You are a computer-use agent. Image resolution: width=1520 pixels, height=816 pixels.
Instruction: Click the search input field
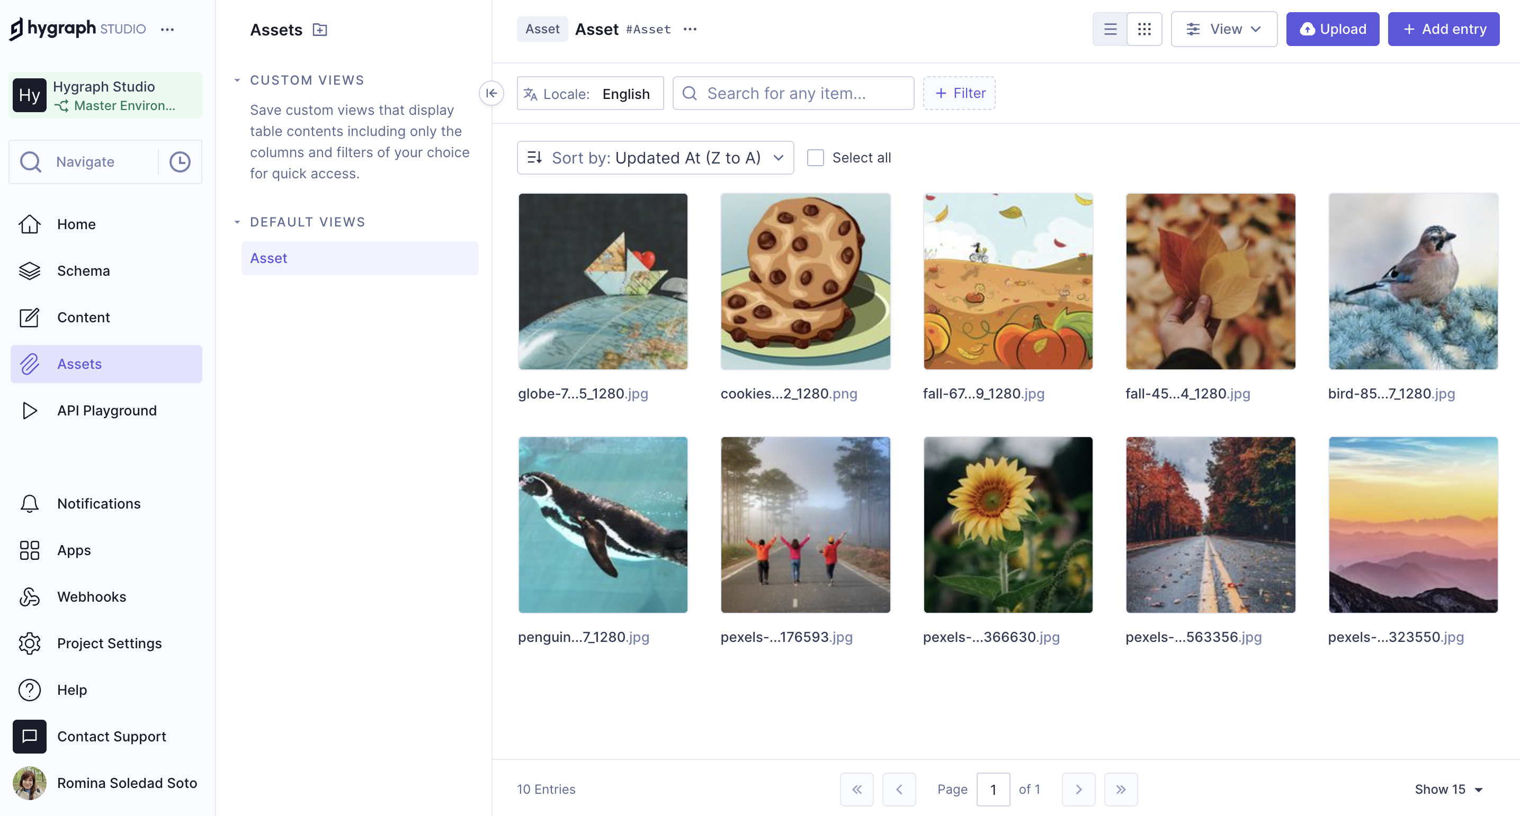[x=793, y=93]
